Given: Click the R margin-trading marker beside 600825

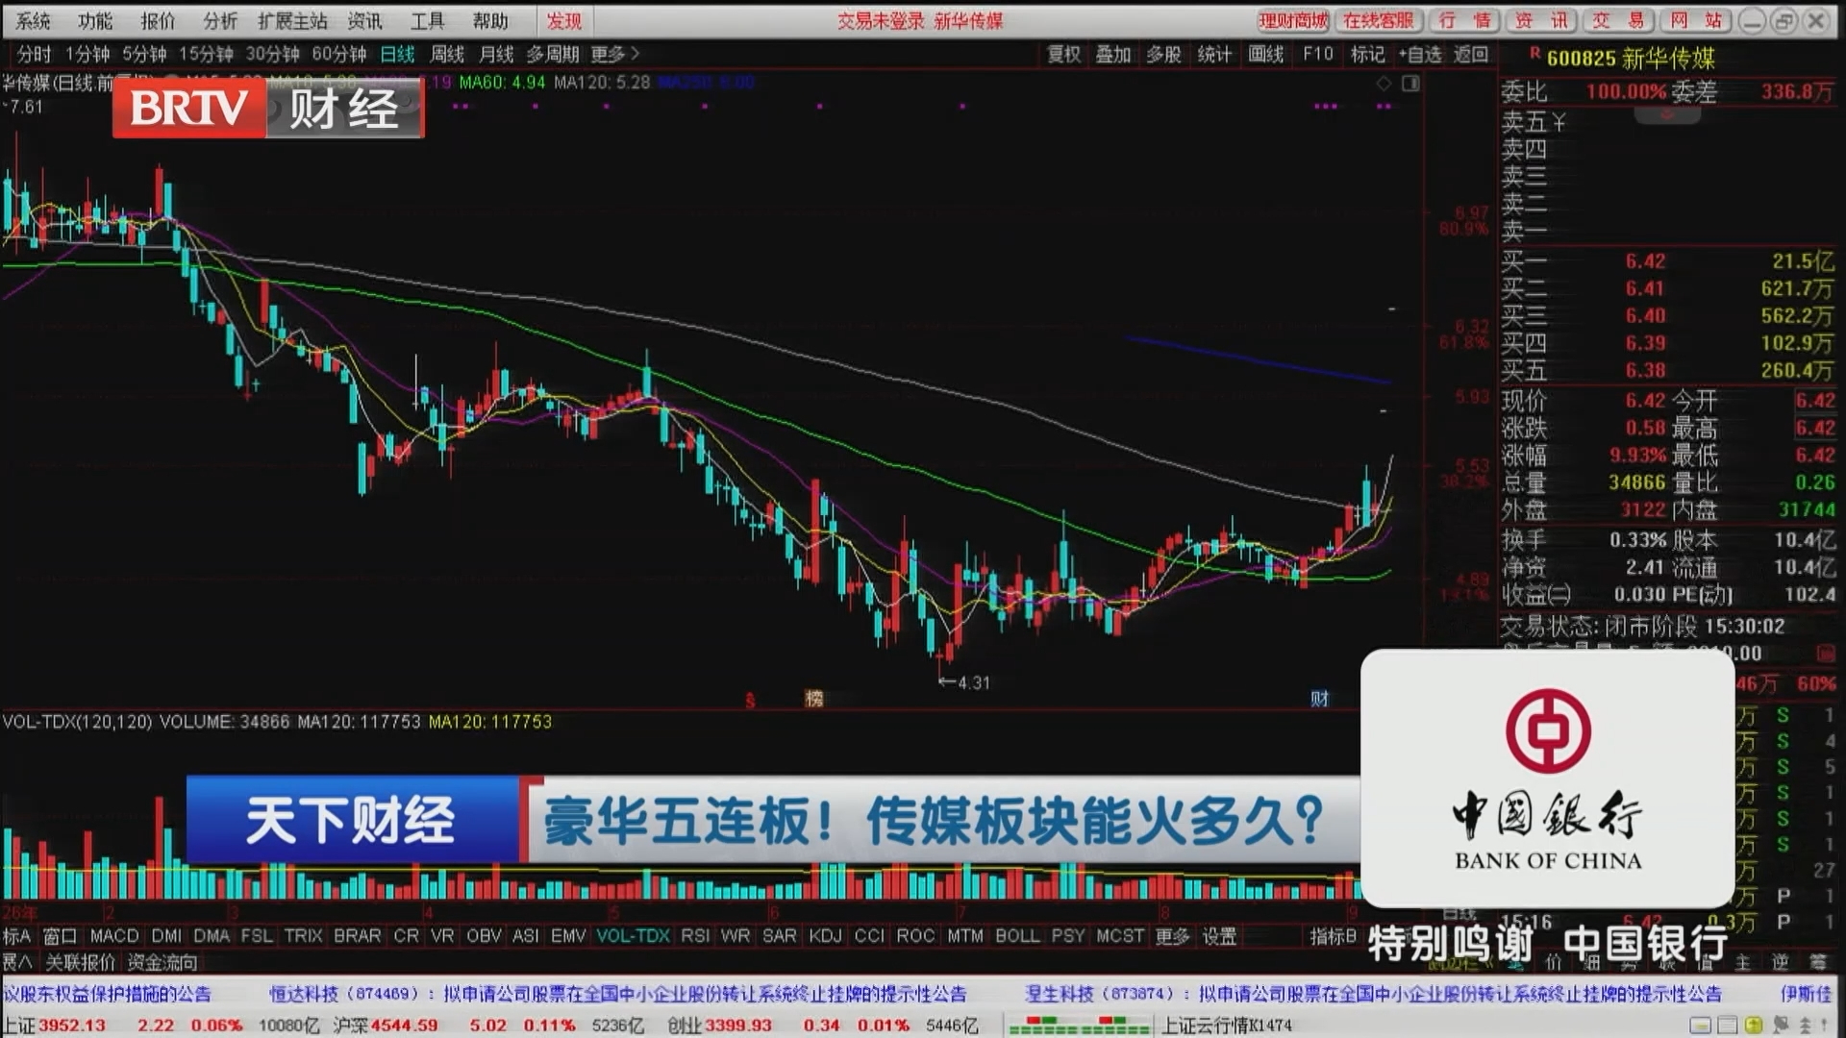Looking at the screenshot, I should [x=1534, y=54].
